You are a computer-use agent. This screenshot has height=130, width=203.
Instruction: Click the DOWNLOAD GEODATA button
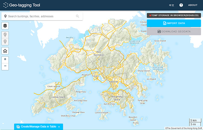[174, 31]
